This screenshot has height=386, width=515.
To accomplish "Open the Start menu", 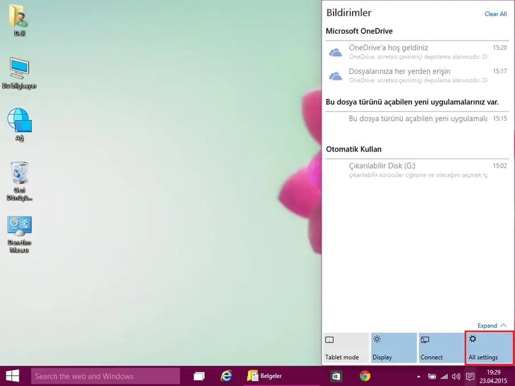I will [x=11, y=376].
